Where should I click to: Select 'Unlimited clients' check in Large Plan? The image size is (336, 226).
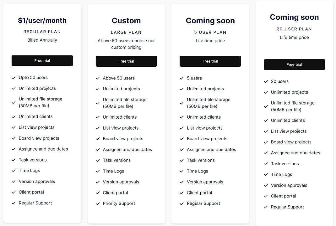98,117
